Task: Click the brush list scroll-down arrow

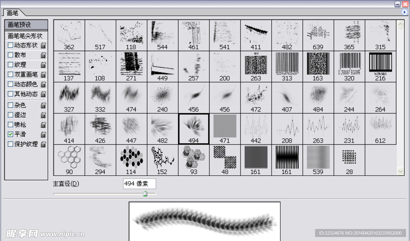Action: pyautogui.click(x=400, y=171)
